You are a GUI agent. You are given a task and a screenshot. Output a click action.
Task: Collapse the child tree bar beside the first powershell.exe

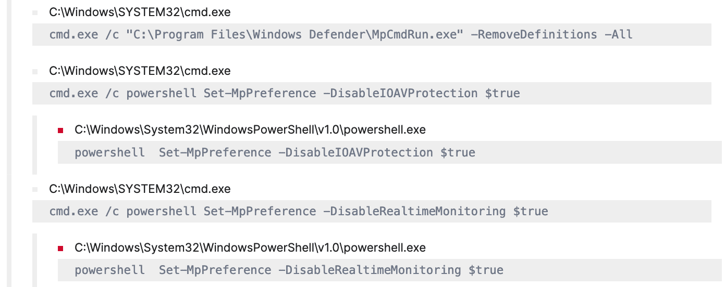coord(34,145)
